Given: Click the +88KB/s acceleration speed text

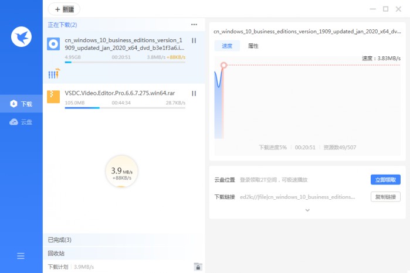Looking at the screenshot, I should [x=176, y=57].
